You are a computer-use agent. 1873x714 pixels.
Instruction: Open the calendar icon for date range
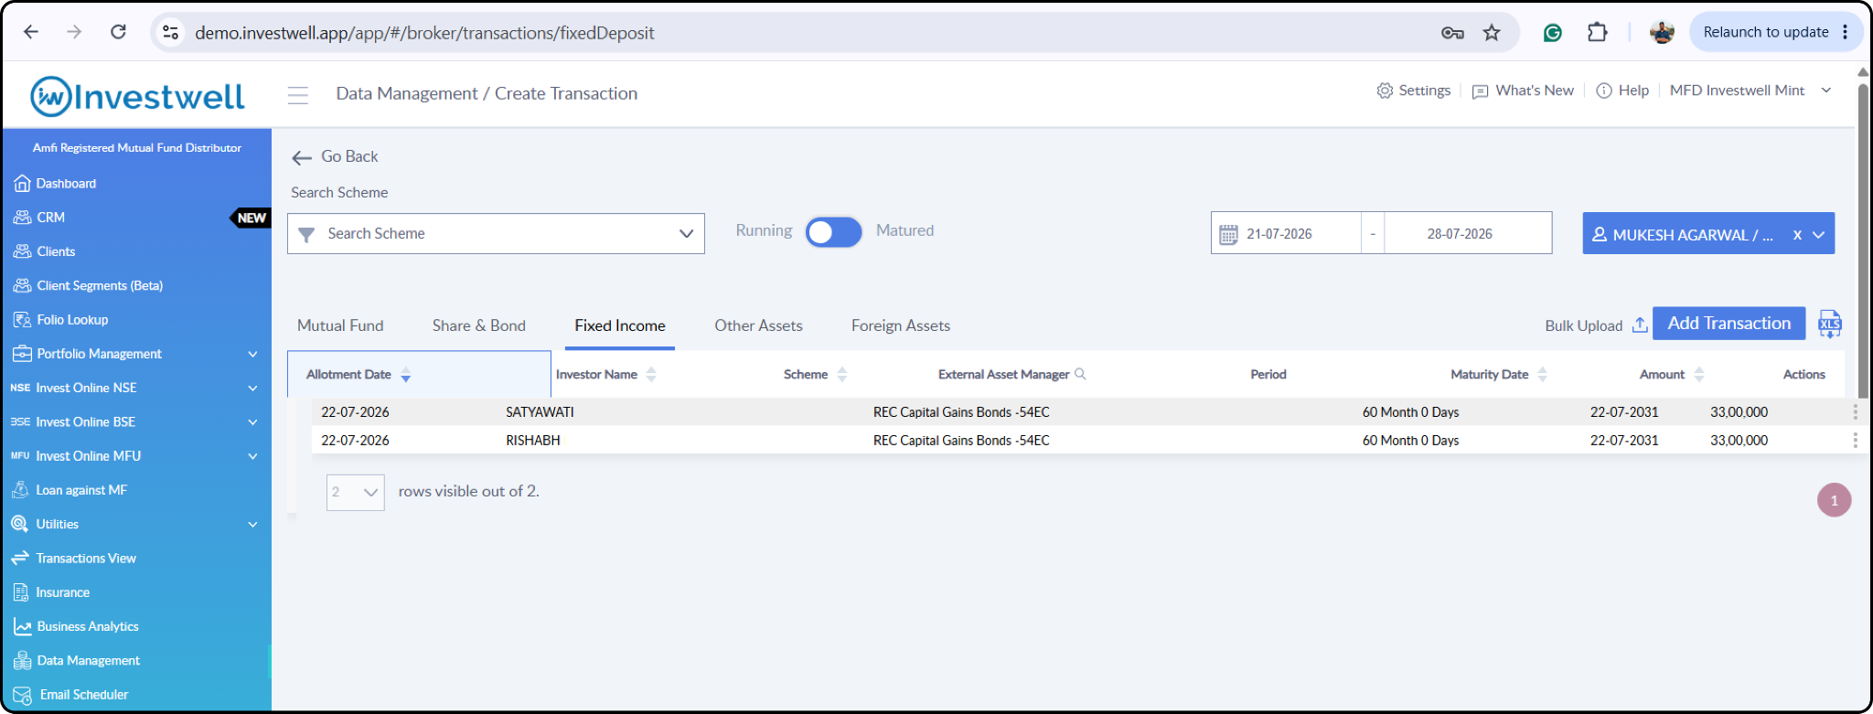[1228, 234]
